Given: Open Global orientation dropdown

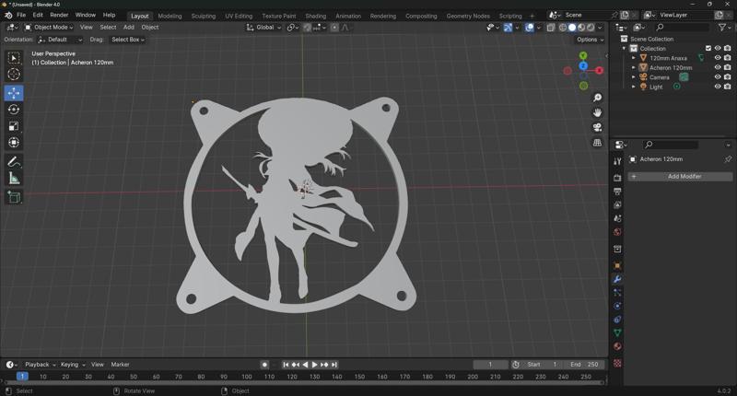Looking at the screenshot, I should point(263,28).
